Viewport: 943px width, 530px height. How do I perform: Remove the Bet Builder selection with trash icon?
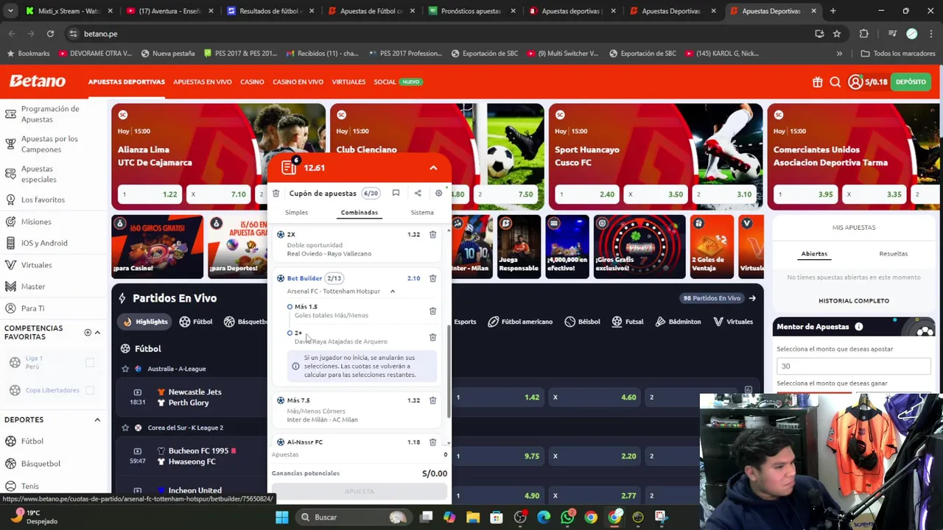tap(432, 278)
